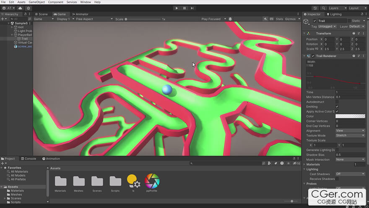Viewport: 369px width, 208px height.
Task: Open Trail Renderer help icon
Action: [354, 56]
